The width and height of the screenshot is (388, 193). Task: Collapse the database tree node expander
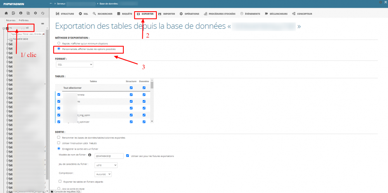tap(4, 28)
